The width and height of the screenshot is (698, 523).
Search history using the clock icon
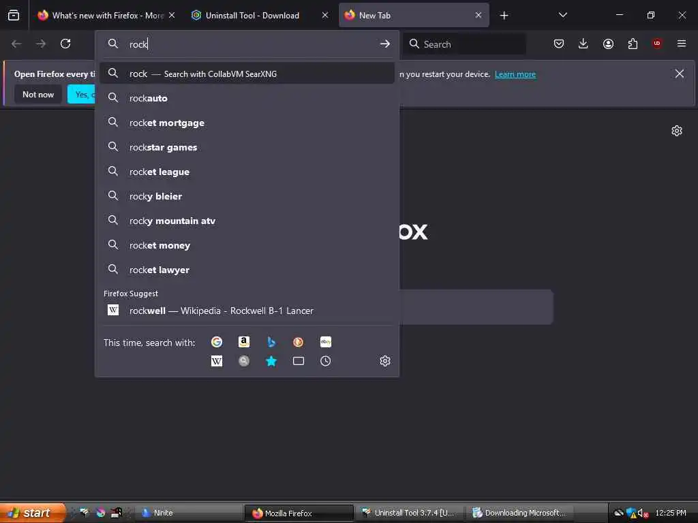point(325,361)
